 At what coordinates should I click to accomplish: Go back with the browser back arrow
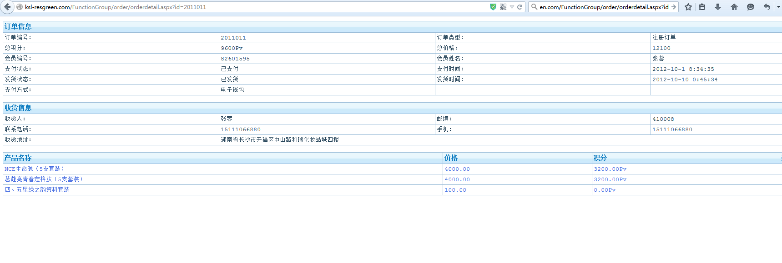[7, 7]
